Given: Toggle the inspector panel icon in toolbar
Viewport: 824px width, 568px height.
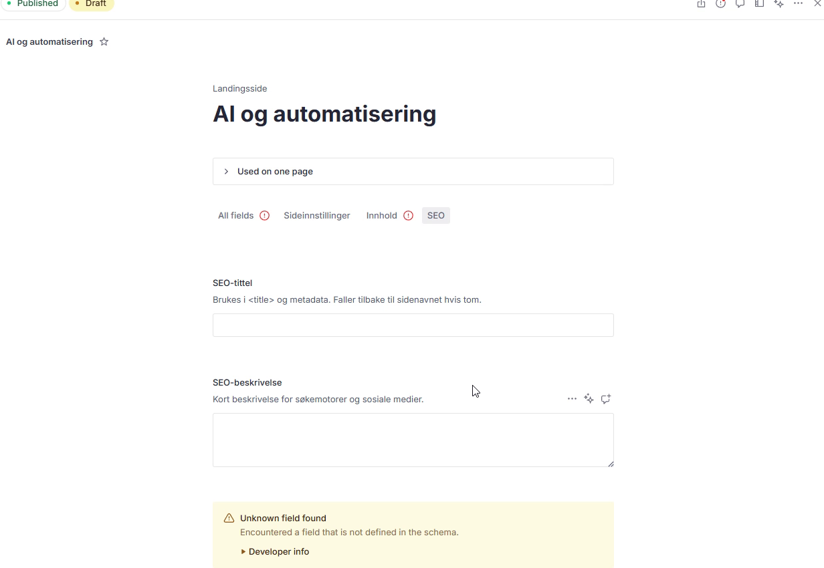Looking at the screenshot, I should [759, 3].
